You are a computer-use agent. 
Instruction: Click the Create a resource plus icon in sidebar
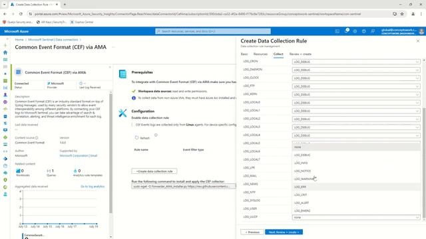pos(5,45)
